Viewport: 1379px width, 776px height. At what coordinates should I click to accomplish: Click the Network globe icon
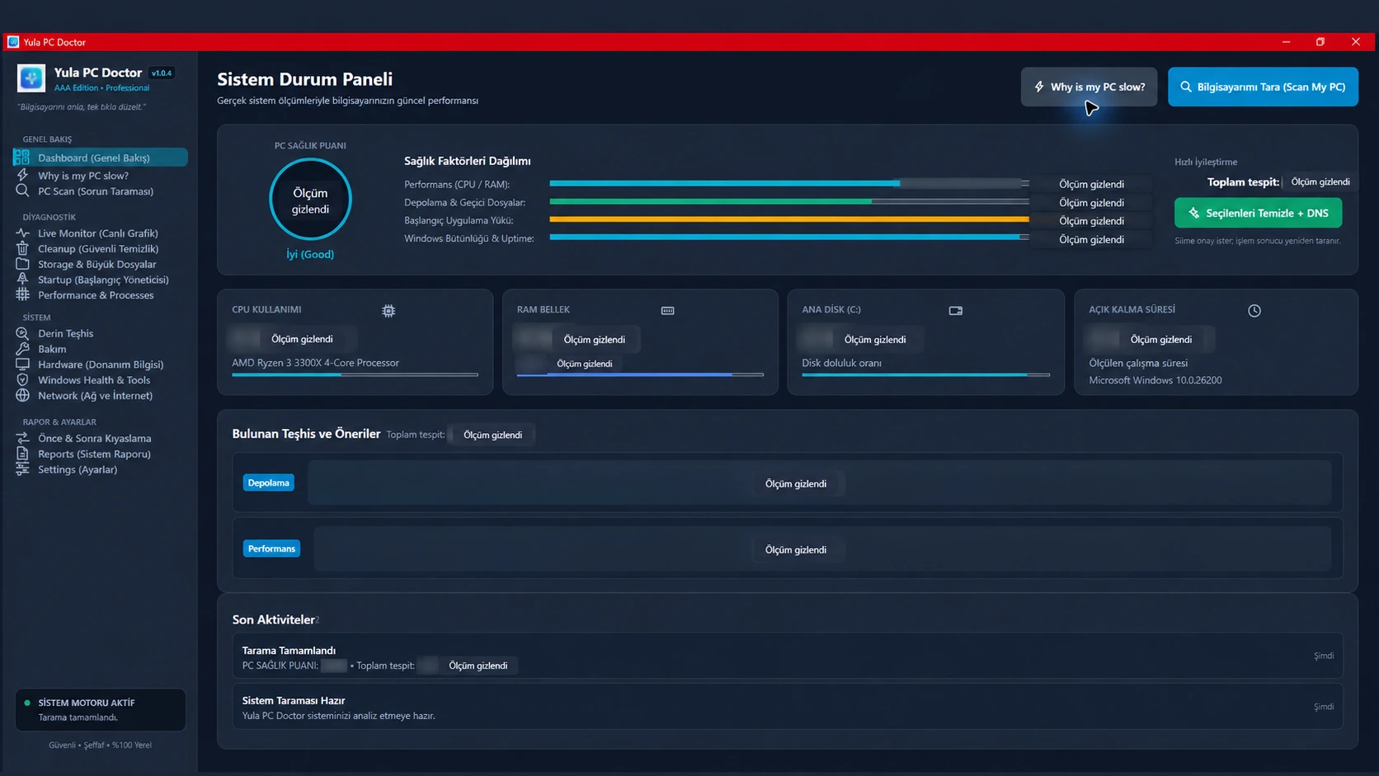tap(22, 395)
